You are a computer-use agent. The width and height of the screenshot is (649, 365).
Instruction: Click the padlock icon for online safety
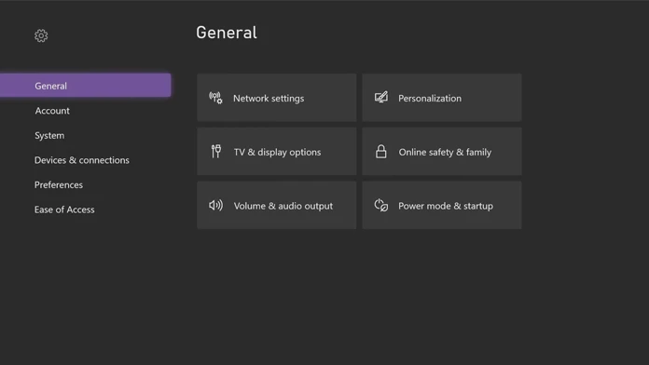pos(380,151)
